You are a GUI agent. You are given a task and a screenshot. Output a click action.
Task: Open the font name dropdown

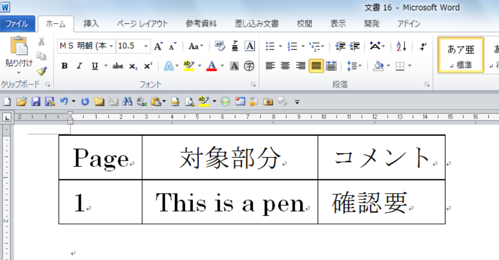(111, 46)
